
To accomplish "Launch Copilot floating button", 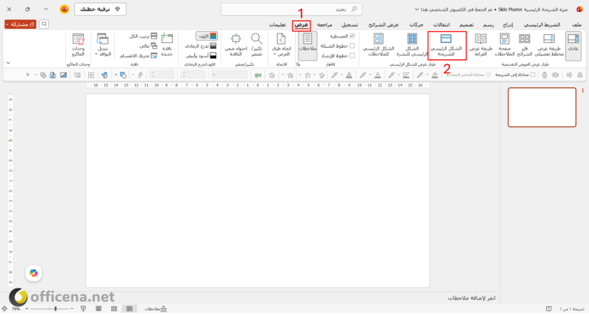I will click(34, 273).
